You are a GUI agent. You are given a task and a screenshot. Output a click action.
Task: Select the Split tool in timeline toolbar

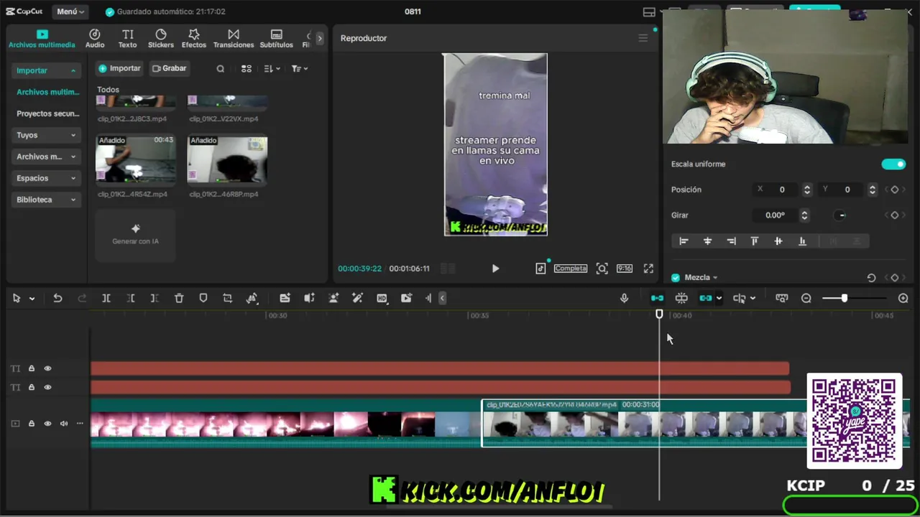(x=106, y=298)
